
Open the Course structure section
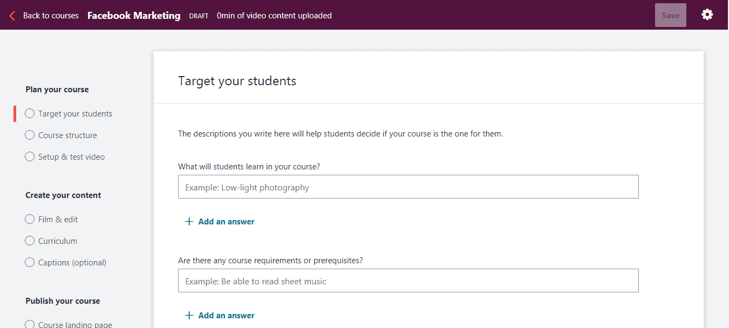pos(67,135)
